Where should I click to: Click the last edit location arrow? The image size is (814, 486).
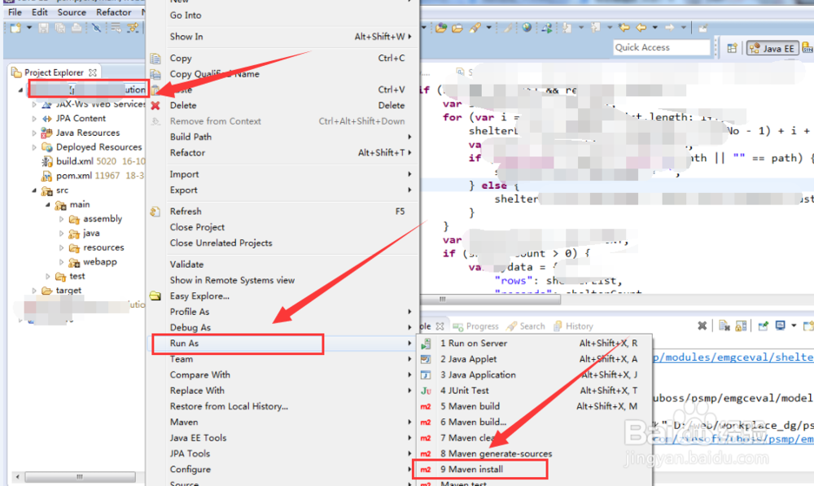624,28
